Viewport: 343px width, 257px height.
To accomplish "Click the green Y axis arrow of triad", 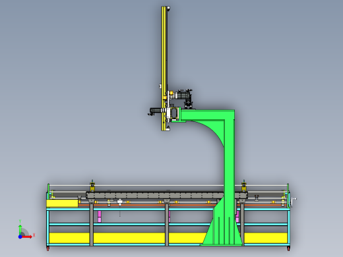I will click(x=20, y=229).
